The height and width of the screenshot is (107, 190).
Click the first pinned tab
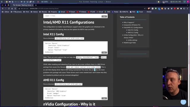[2, 5]
